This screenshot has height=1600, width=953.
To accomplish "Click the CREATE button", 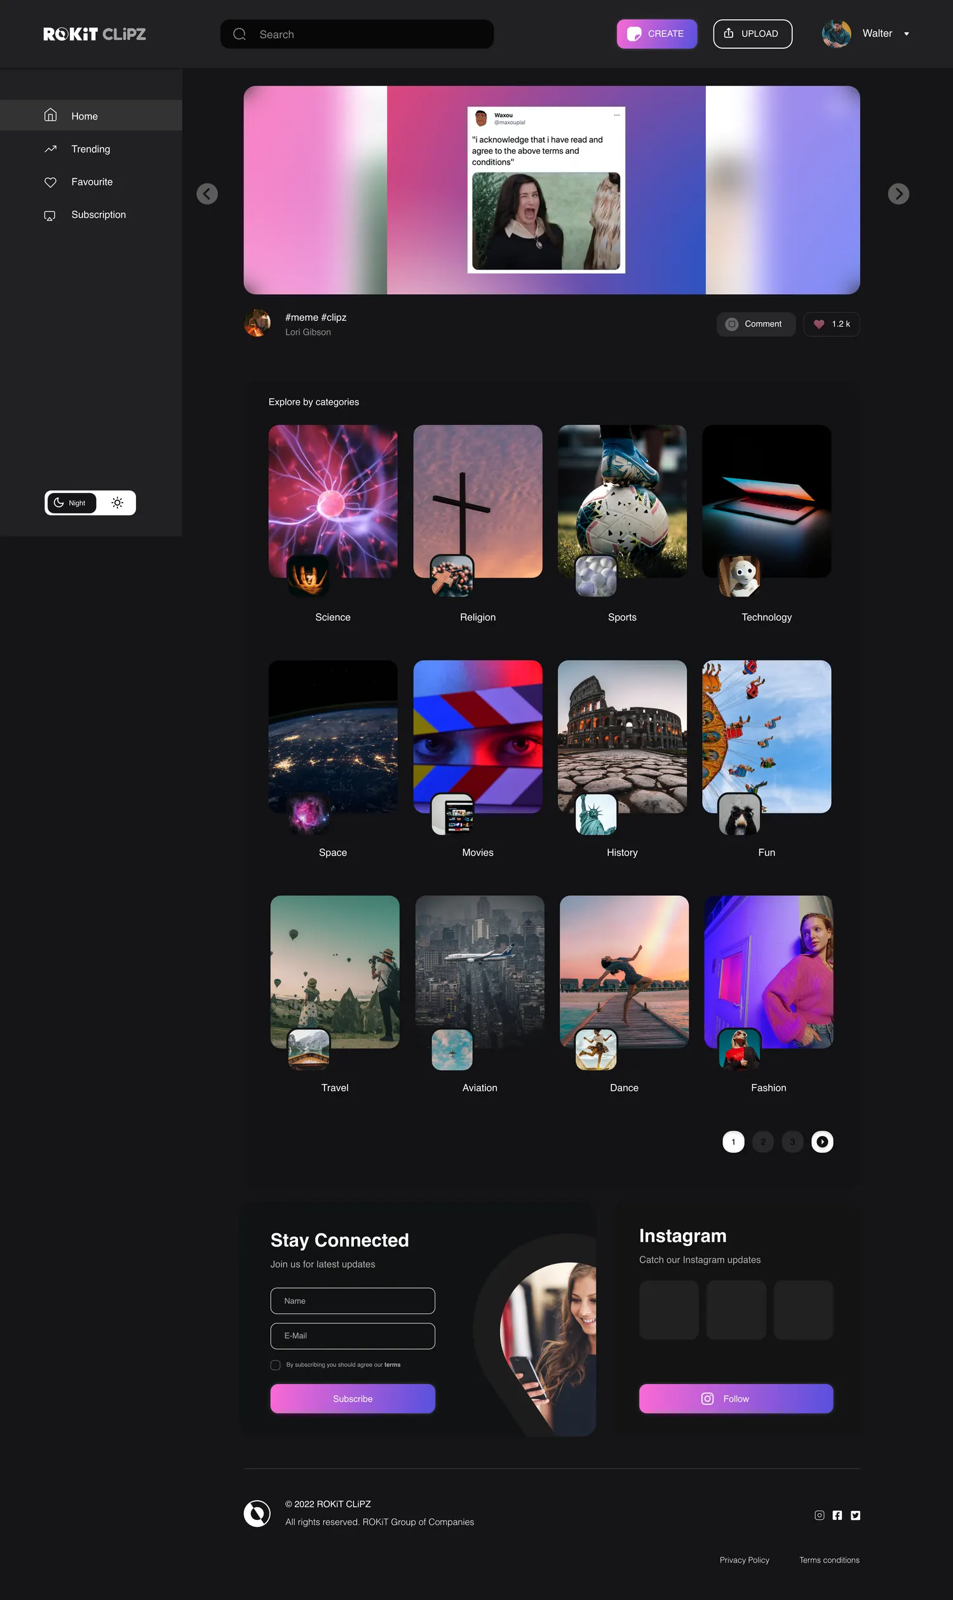I will tap(657, 34).
